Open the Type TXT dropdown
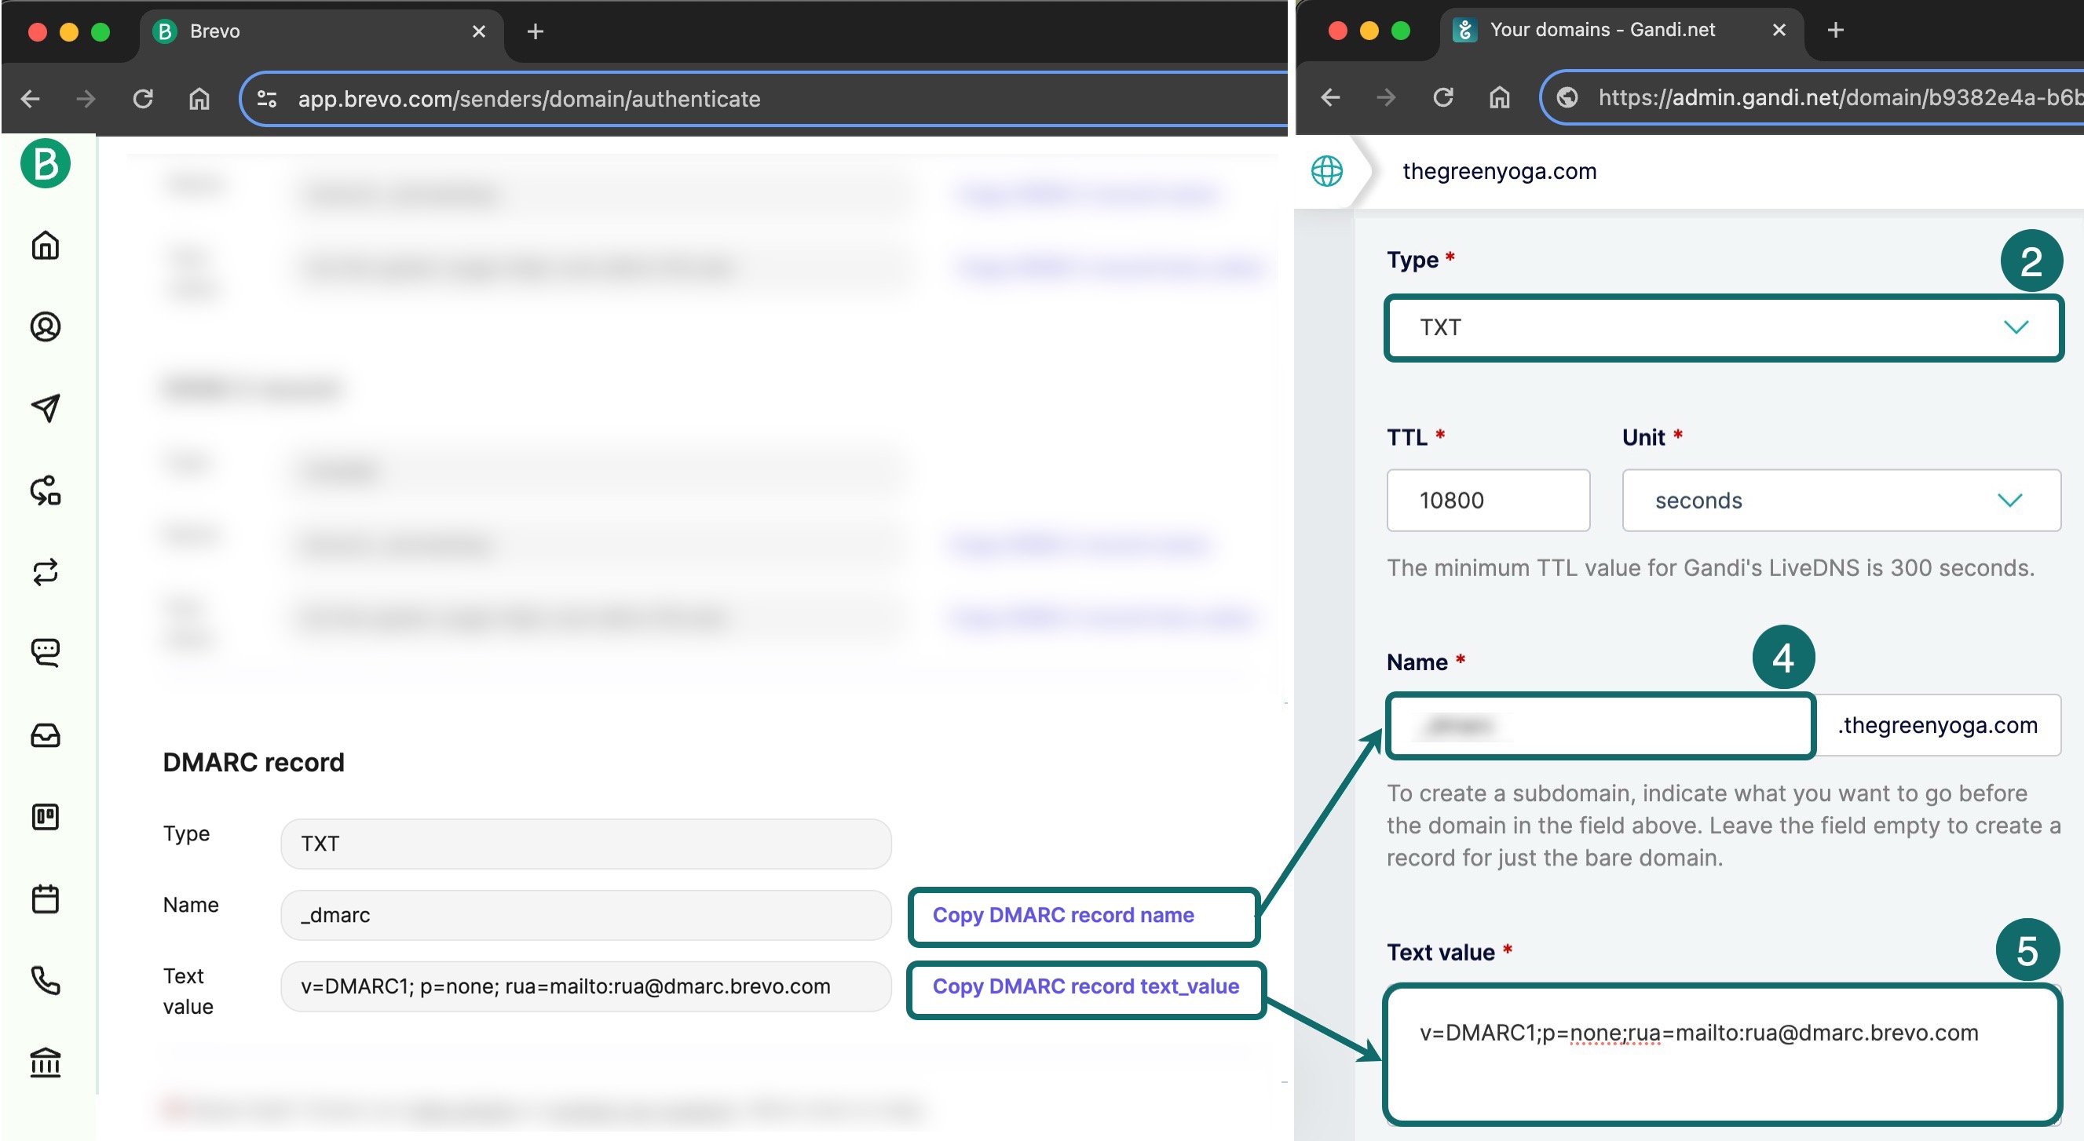Viewport: 2084px width, 1141px height. click(x=1723, y=327)
